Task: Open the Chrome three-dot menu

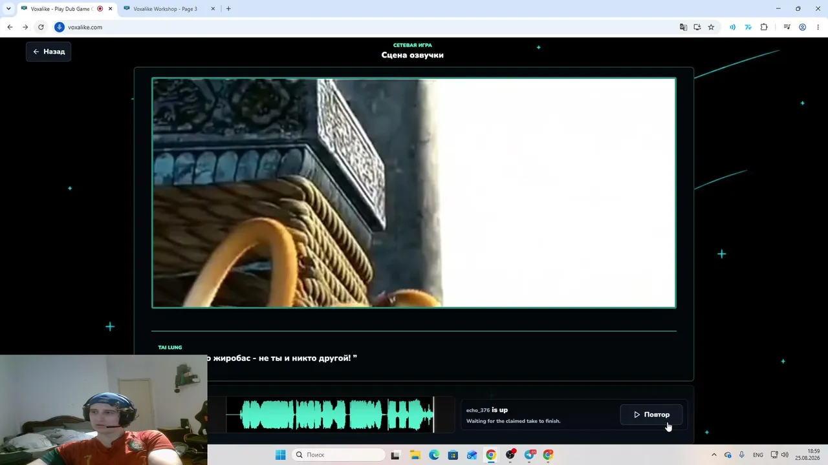Action: [818, 27]
